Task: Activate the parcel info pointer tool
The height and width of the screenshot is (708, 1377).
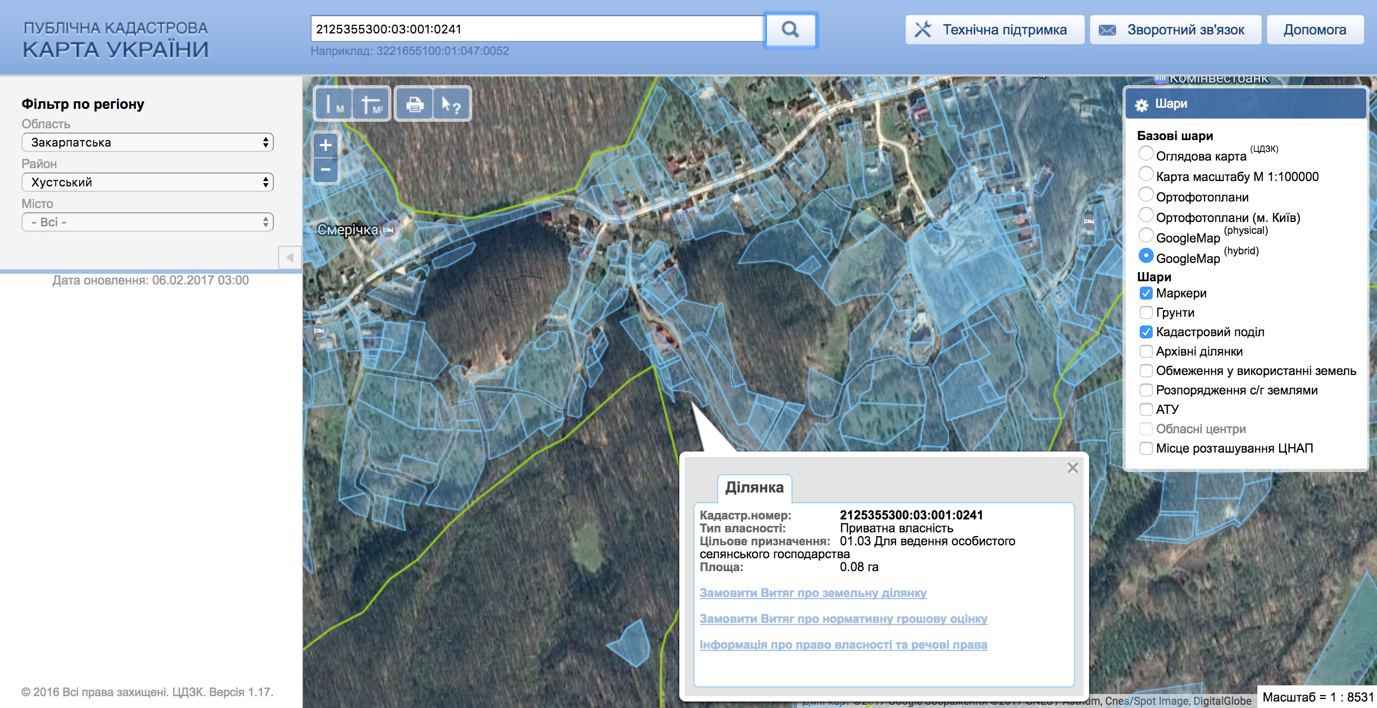Action: click(x=451, y=103)
